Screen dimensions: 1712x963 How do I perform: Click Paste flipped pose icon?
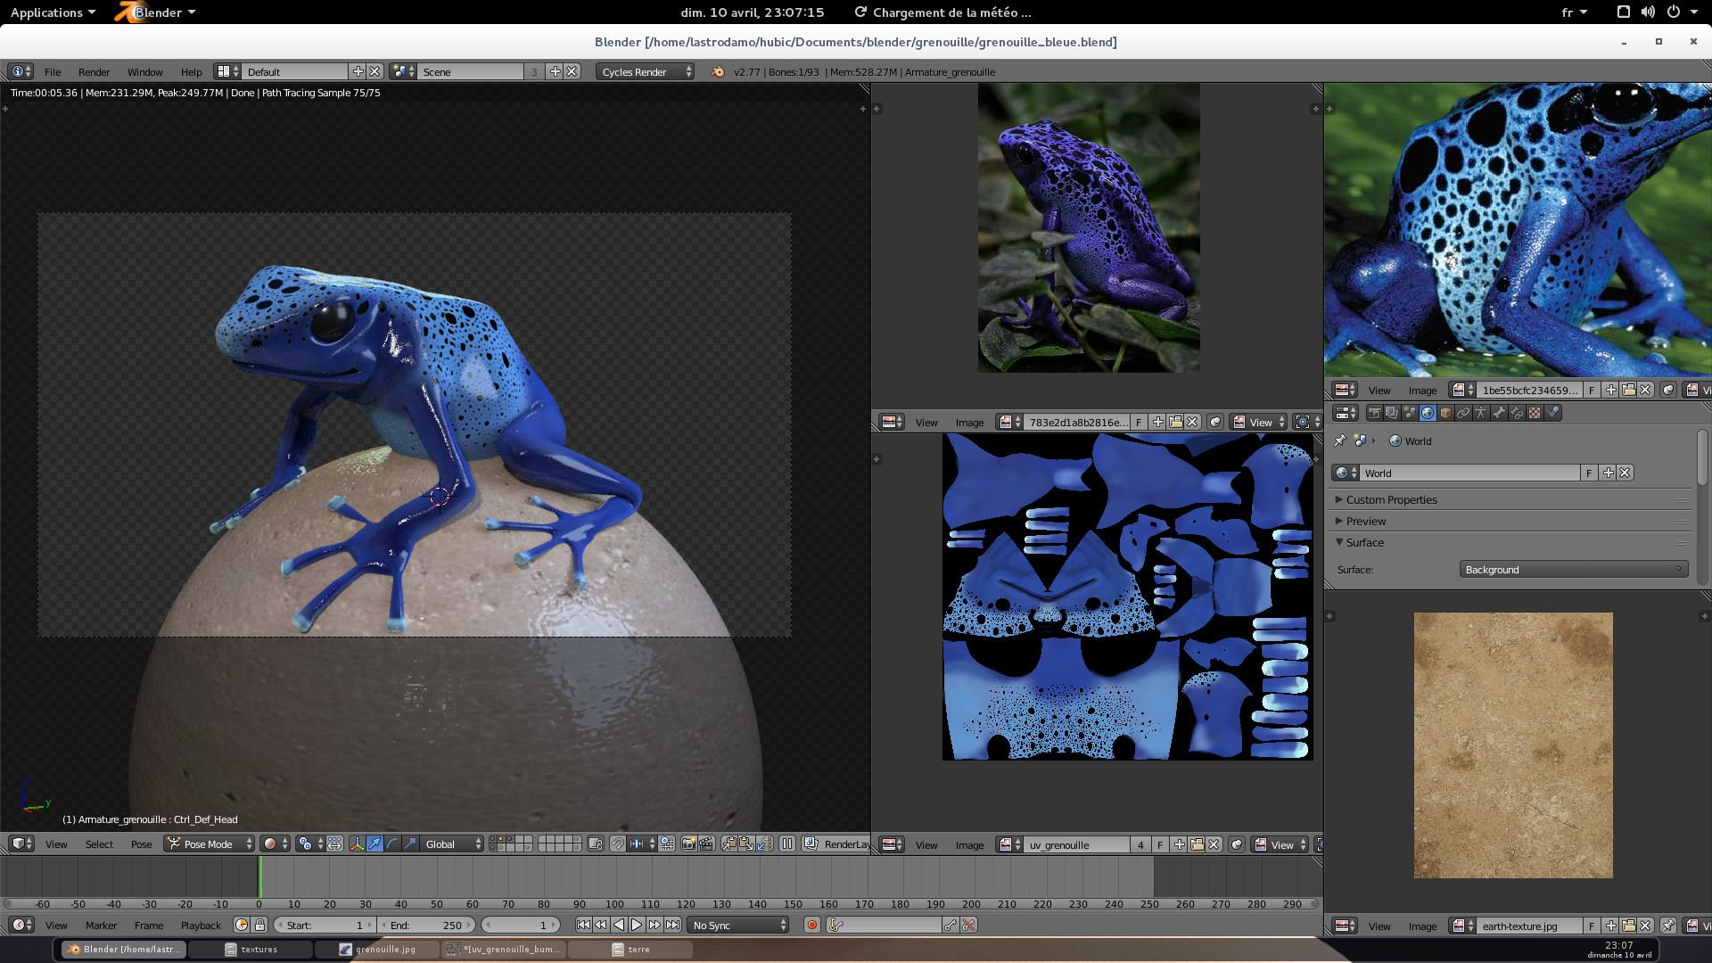click(764, 844)
